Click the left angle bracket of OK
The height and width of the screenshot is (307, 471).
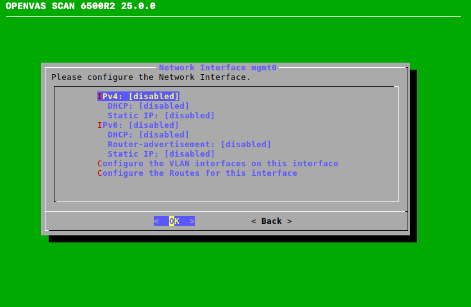pos(156,221)
